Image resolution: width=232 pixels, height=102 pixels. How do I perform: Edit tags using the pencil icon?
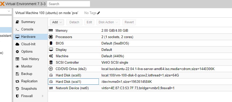coord(99,13)
